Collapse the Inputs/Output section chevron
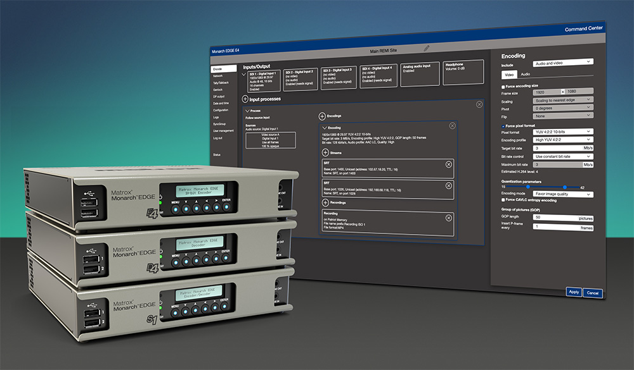Viewport: 634px width, 370px height. [244, 75]
